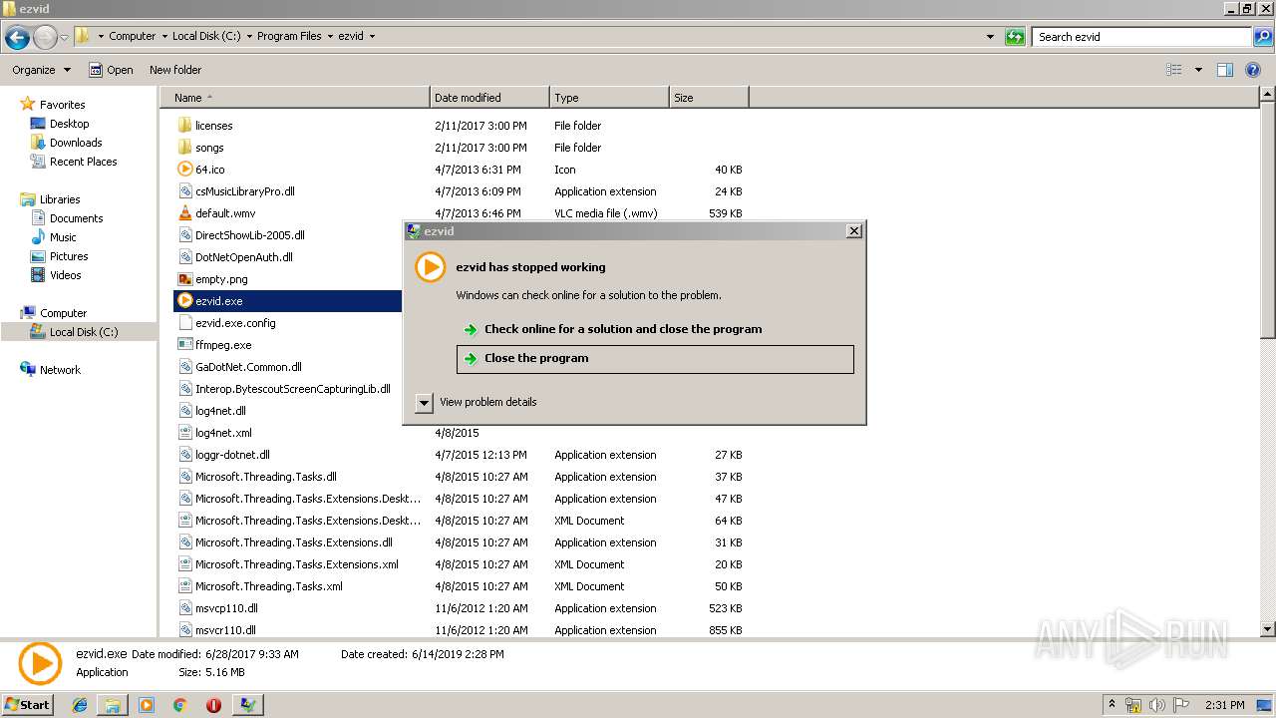The height and width of the screenshot is (718, 1276).
Task: Expand the Local Disk (C:) breadcrumb arrow
Action: click(x=247, y=37)
